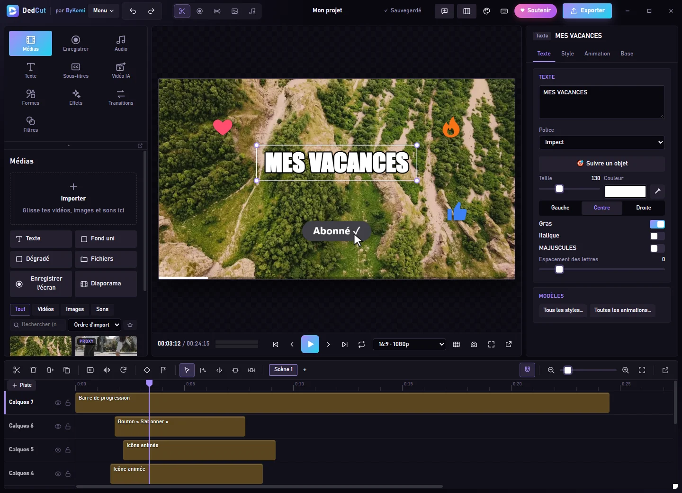Hide the Calques 5 track
This screenshot has width=682, height=493.
coord(58,450)
